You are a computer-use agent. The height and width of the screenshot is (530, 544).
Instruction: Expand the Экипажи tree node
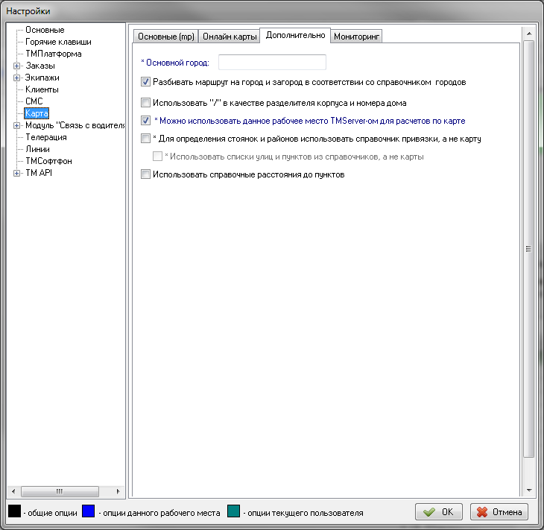click(x=16, y=78)
